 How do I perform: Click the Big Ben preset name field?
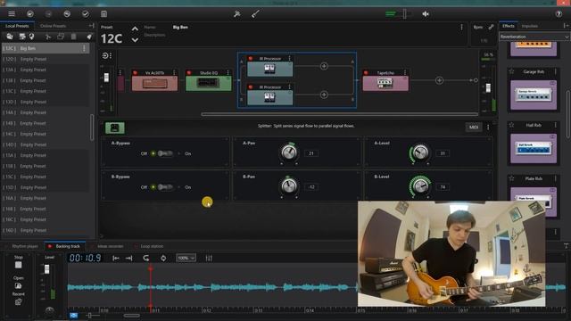point(180,28)
